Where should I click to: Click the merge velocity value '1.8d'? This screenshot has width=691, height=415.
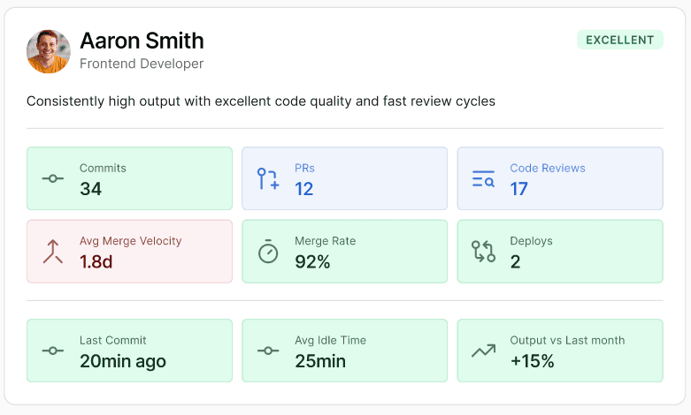[96, 262]
